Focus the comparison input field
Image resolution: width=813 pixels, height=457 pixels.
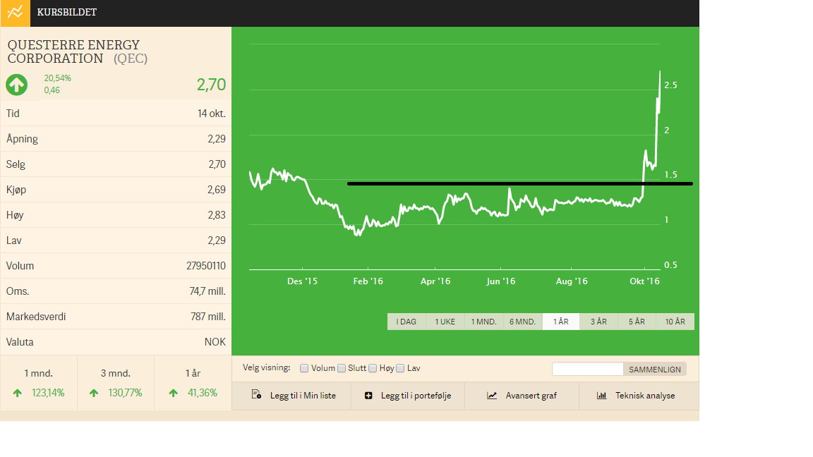(x=587, y=370)
